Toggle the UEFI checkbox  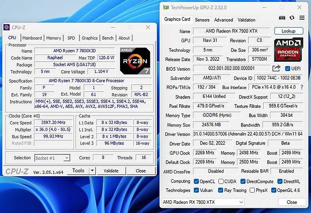pos(287,68)
